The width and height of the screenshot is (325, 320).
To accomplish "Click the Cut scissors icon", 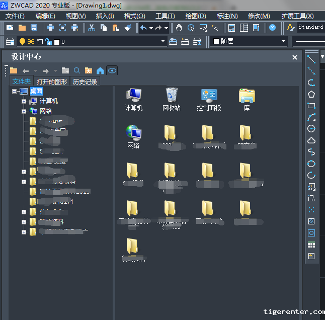I will 92,28.
